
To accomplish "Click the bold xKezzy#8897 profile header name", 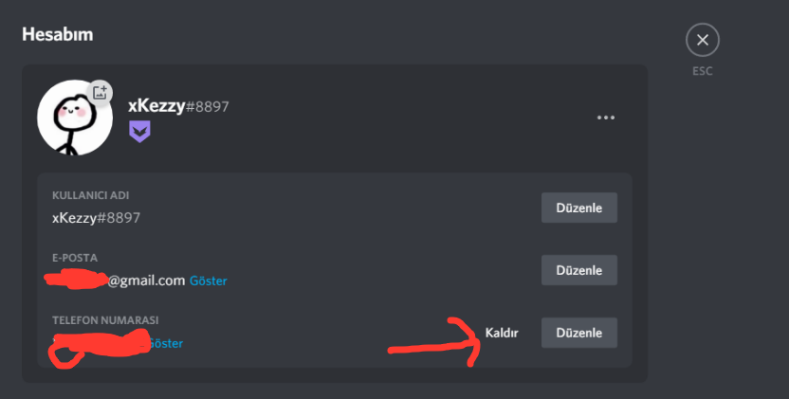I will [x=178, y=106].
